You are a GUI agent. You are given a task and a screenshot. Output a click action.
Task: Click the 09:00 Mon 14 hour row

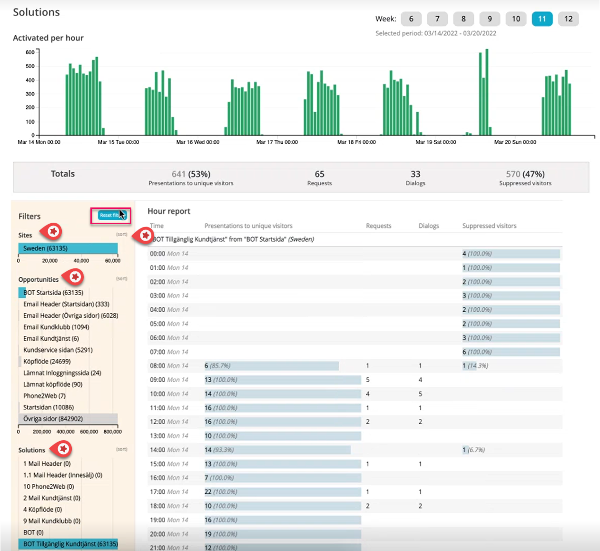pyautogui.click(x=169, y=380)
